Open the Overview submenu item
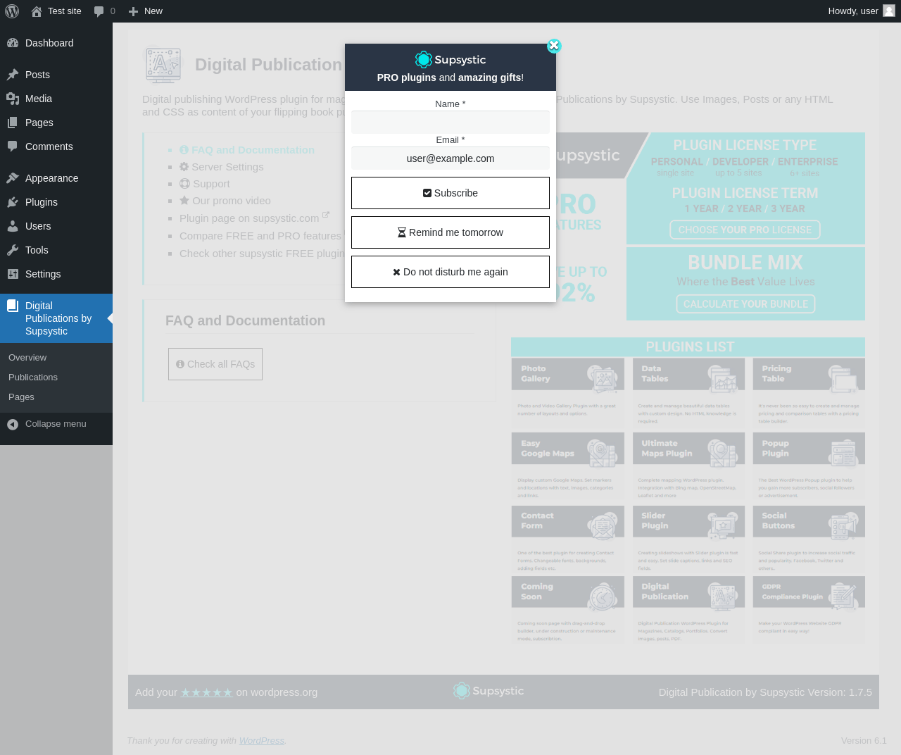This screenshot has height=755, width=901. click(27, 358)
